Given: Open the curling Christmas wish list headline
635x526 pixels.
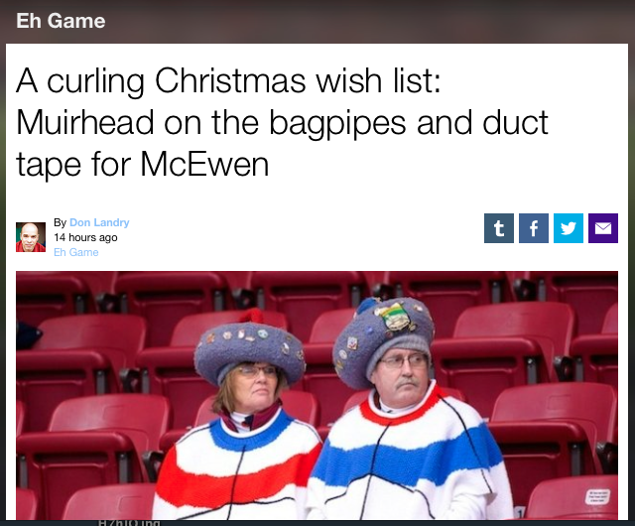Looking at the screenshot, I should coord(282,122).
